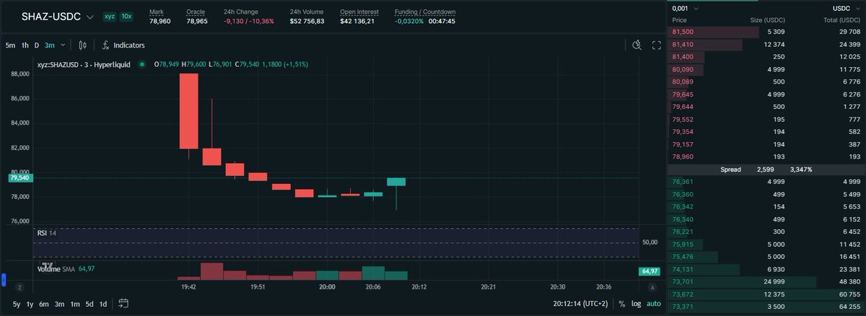This screenshot has width=866, height=316.
Task: Click the TradingView logo on chart
Action: click(x=48, y=265)
